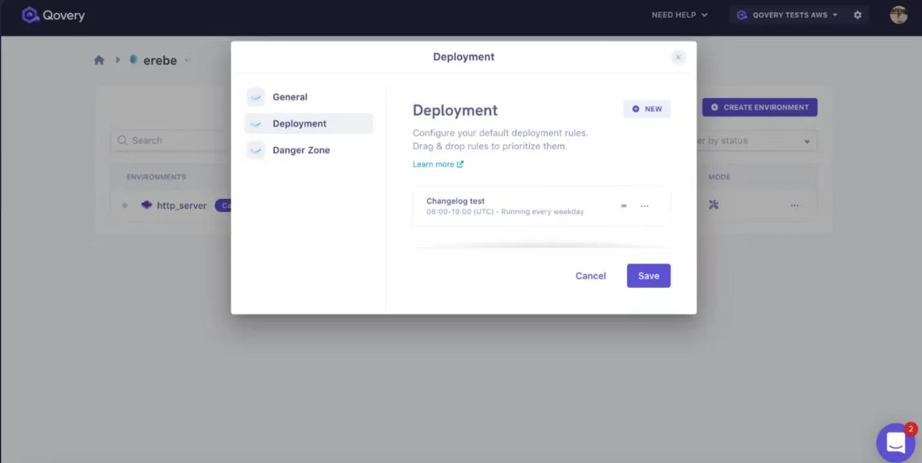Open the ellipsis menu on the environments row
922x463 pixels.
point(794,205)
